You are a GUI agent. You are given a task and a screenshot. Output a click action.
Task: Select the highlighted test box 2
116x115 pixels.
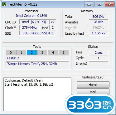32,52
